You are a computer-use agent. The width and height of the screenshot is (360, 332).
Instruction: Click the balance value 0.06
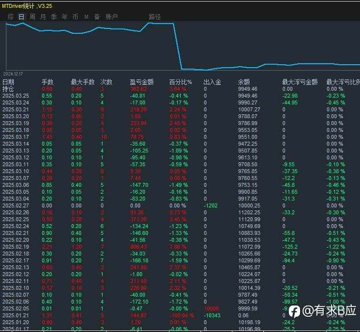tap(244, 315)
